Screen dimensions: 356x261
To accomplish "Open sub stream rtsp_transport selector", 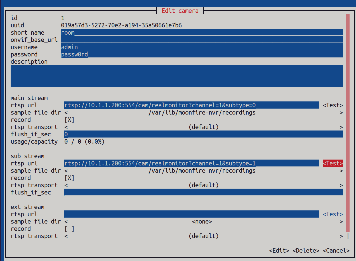I will pyautogui.click(x=203, y=185).
